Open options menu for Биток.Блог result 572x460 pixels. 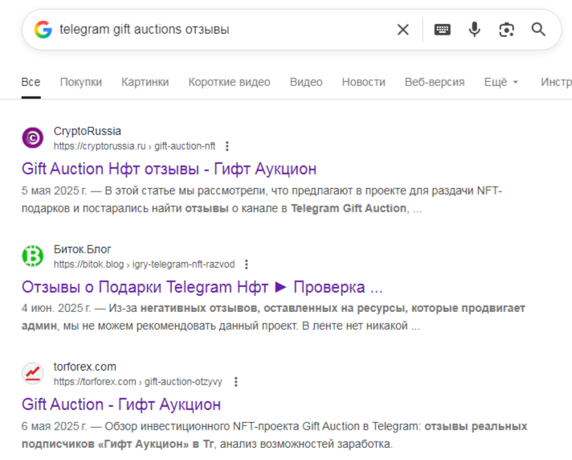(247, 265)
